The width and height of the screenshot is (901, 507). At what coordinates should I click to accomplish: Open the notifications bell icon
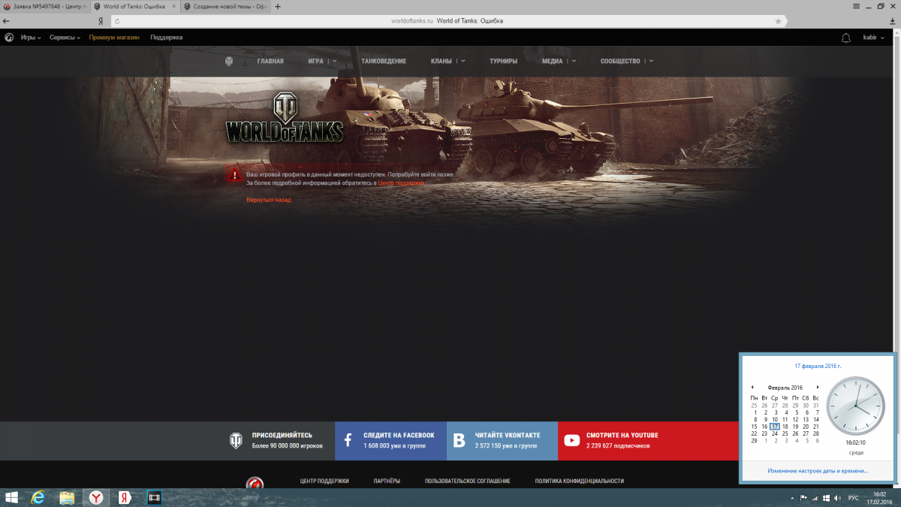(x=846, y=38)
